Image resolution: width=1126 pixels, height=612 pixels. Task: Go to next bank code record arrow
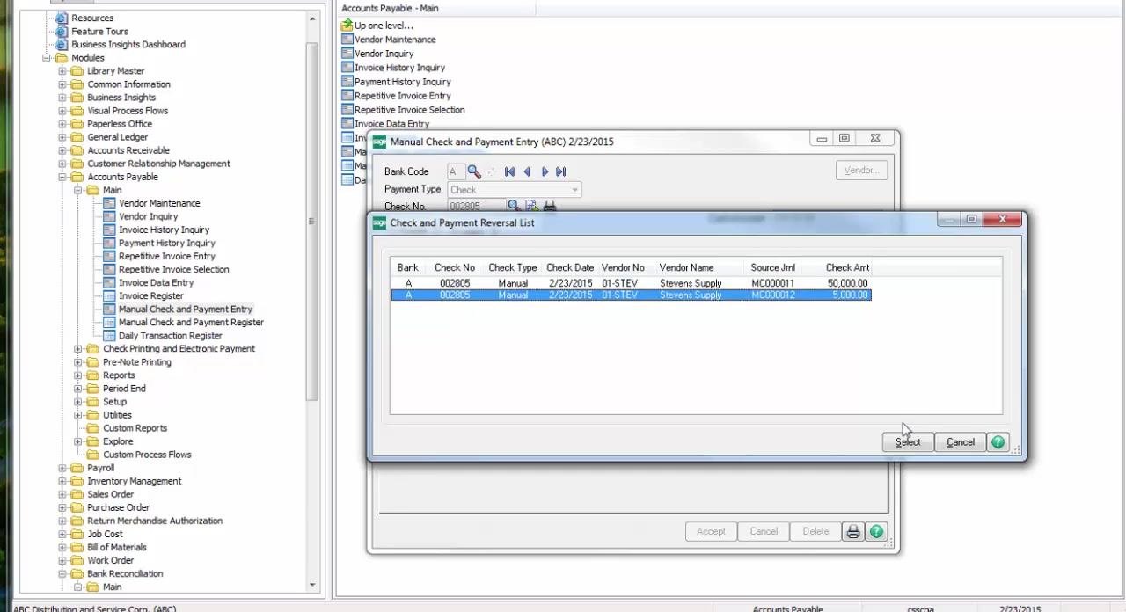coord(545,171)
